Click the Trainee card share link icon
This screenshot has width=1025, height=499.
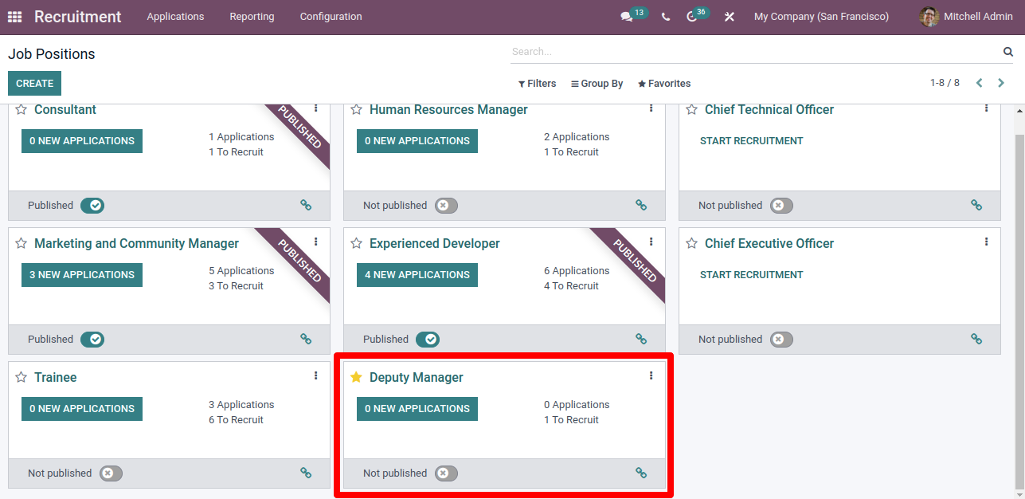point(306,473)
